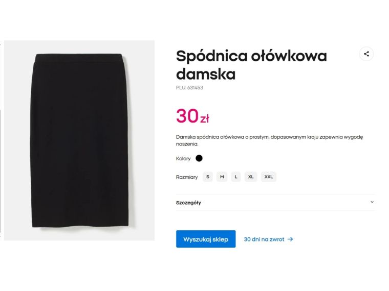Click the share icon

(366, 54)
